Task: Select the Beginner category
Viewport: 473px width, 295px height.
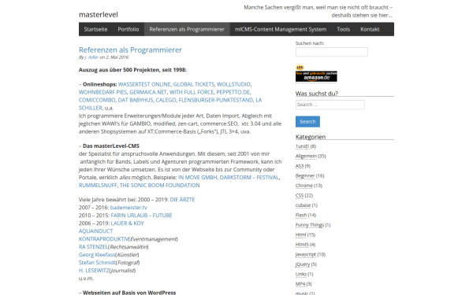Action: click(305, 175)
